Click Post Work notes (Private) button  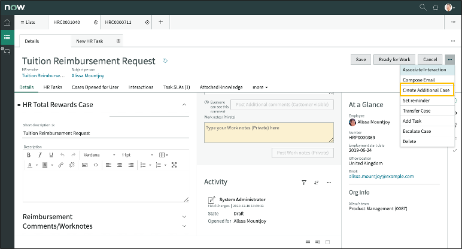303,153
